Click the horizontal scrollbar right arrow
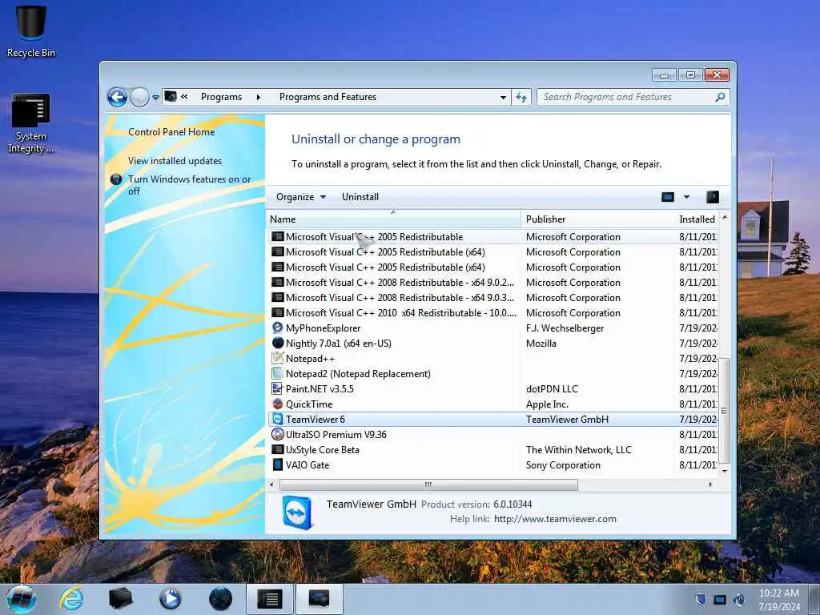820x615 pixels. 710,484
